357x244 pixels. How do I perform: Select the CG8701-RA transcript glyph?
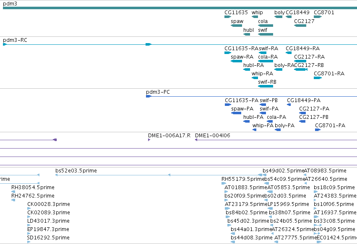(318, 78)
